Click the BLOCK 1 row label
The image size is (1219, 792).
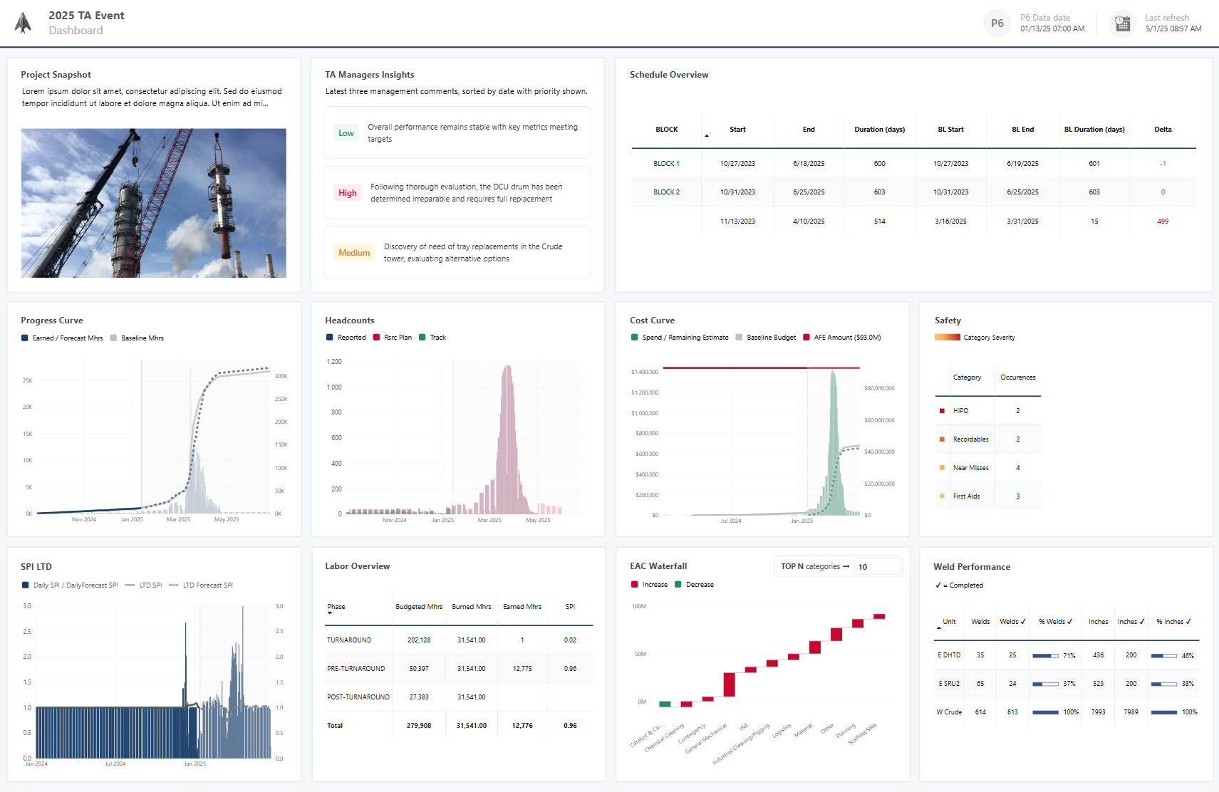click(x=667, y=164)
